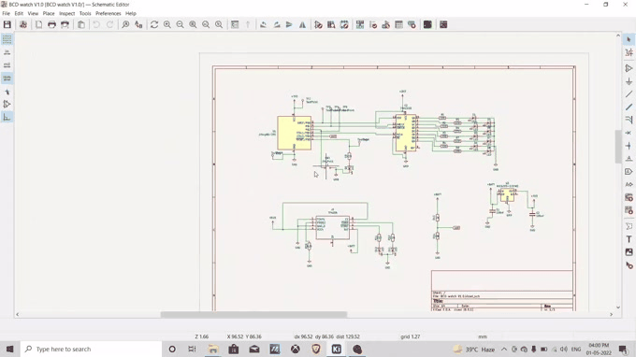Click the Zoom to fit icon
Screen dimensions: 636x357
(193, 24)
